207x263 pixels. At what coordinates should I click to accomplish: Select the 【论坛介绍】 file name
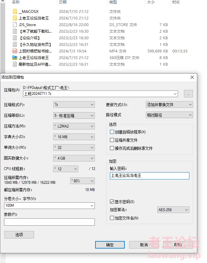[30, 38]
